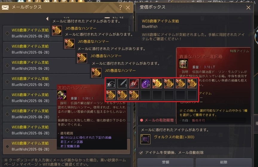This screenshot has width=258, height=167.
Task: Open mailbox help question mark icon
Action: point(120,7)
